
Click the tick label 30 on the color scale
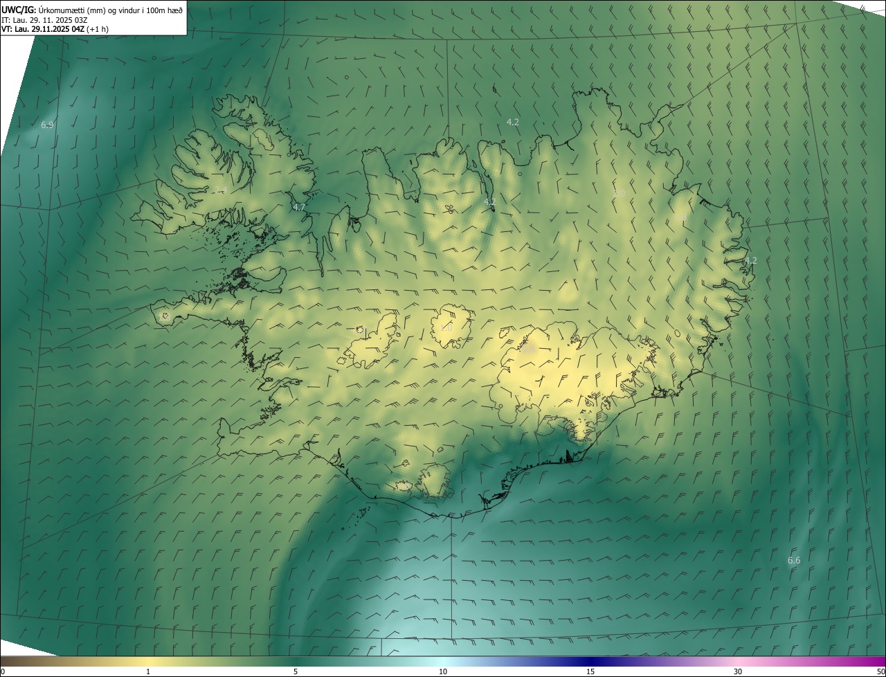(x=738, y=671)
